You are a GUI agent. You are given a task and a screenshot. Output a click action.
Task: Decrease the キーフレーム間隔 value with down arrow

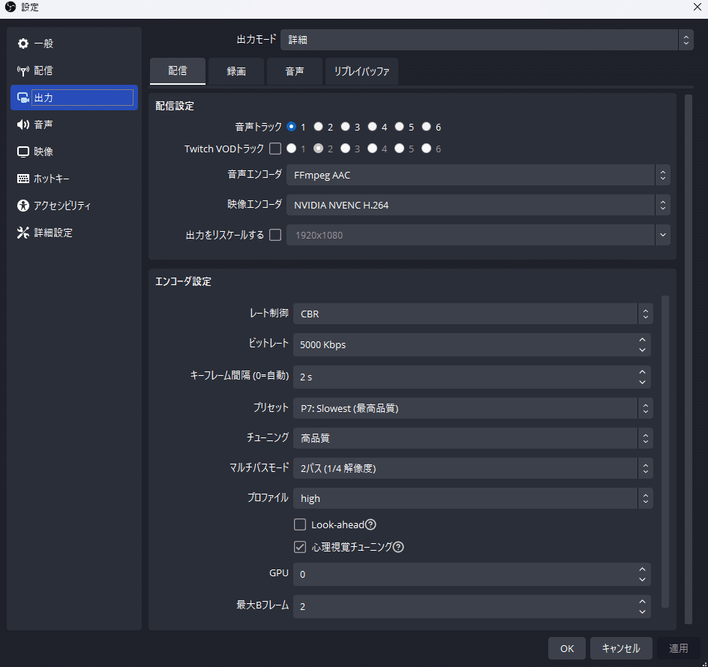click(642, 382)
